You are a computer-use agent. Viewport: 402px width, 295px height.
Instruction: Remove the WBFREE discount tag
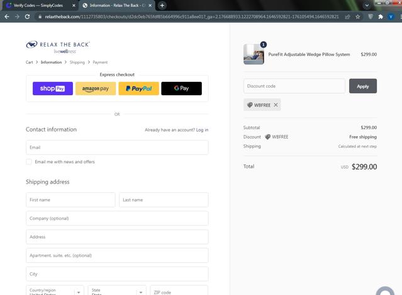pos(276,105)
